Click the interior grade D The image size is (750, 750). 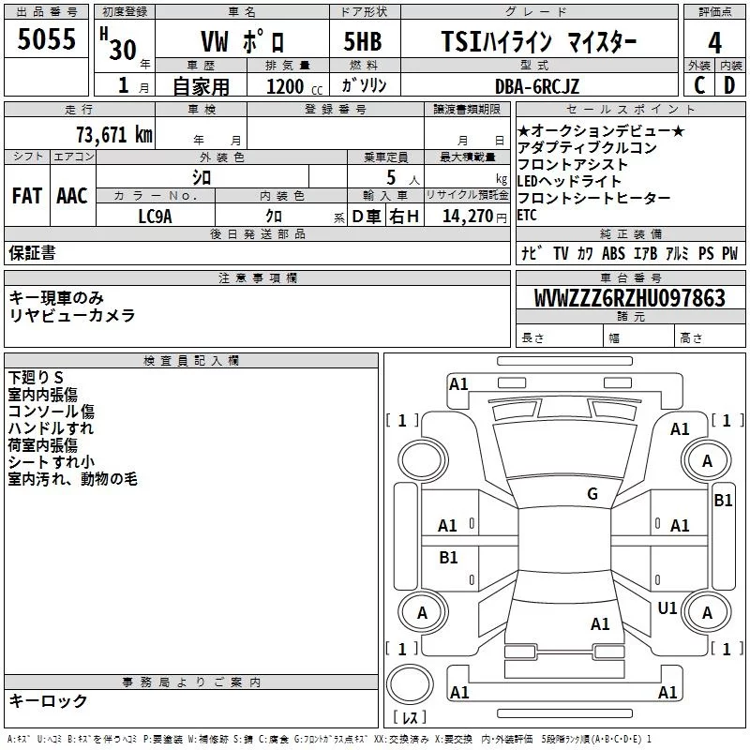pos(729,85)
